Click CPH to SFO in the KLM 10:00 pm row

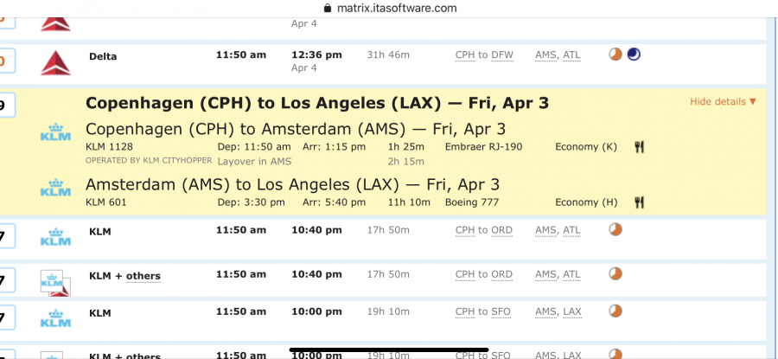(484, 311)
